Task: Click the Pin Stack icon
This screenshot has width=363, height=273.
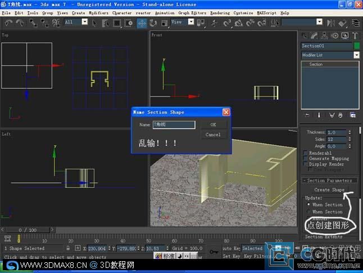Action: pyautogui.click(x=307, y=115)
